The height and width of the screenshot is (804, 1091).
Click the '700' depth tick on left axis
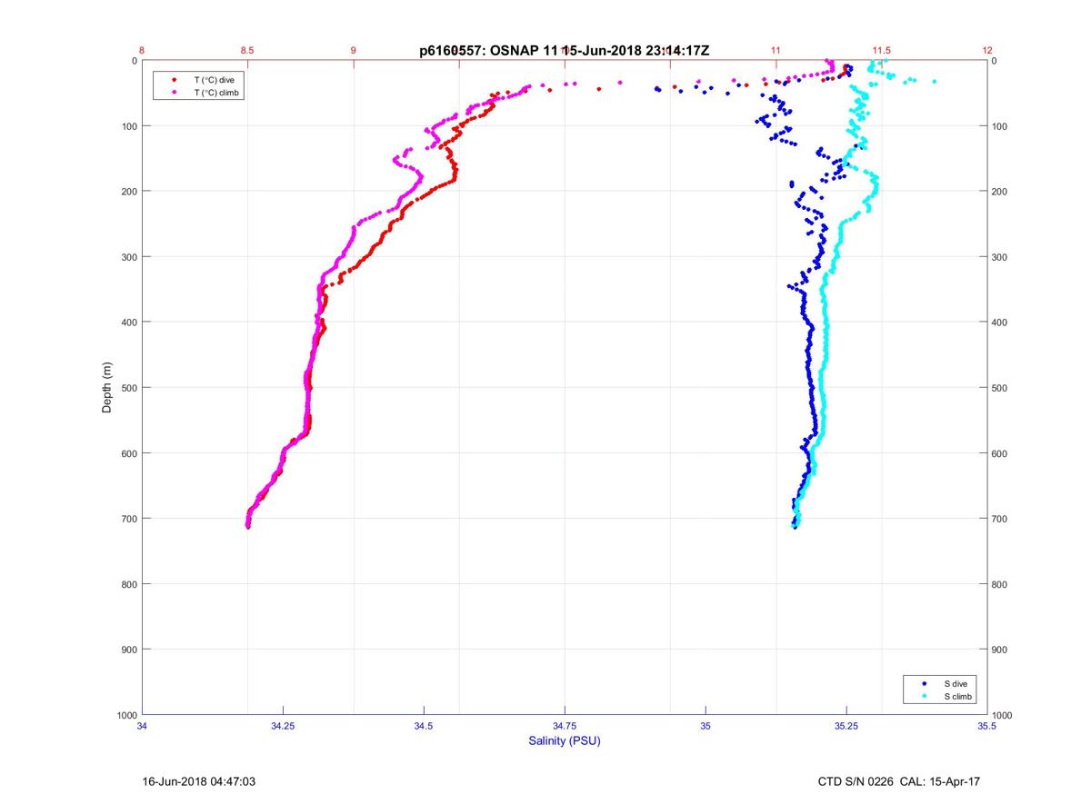[x=129, y=519]
